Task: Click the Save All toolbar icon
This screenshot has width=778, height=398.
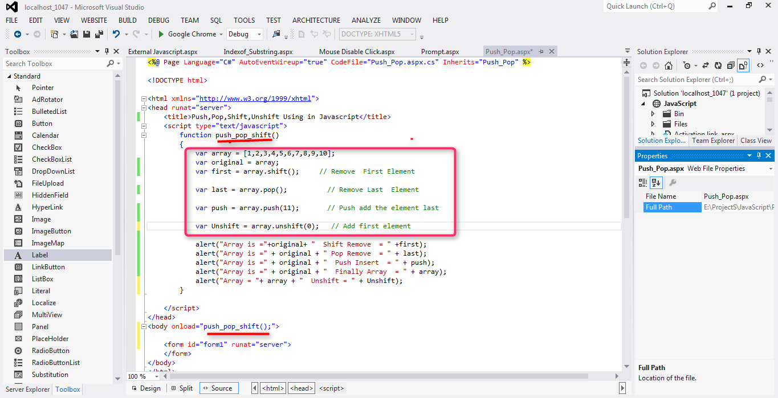Action: point(99,34)
